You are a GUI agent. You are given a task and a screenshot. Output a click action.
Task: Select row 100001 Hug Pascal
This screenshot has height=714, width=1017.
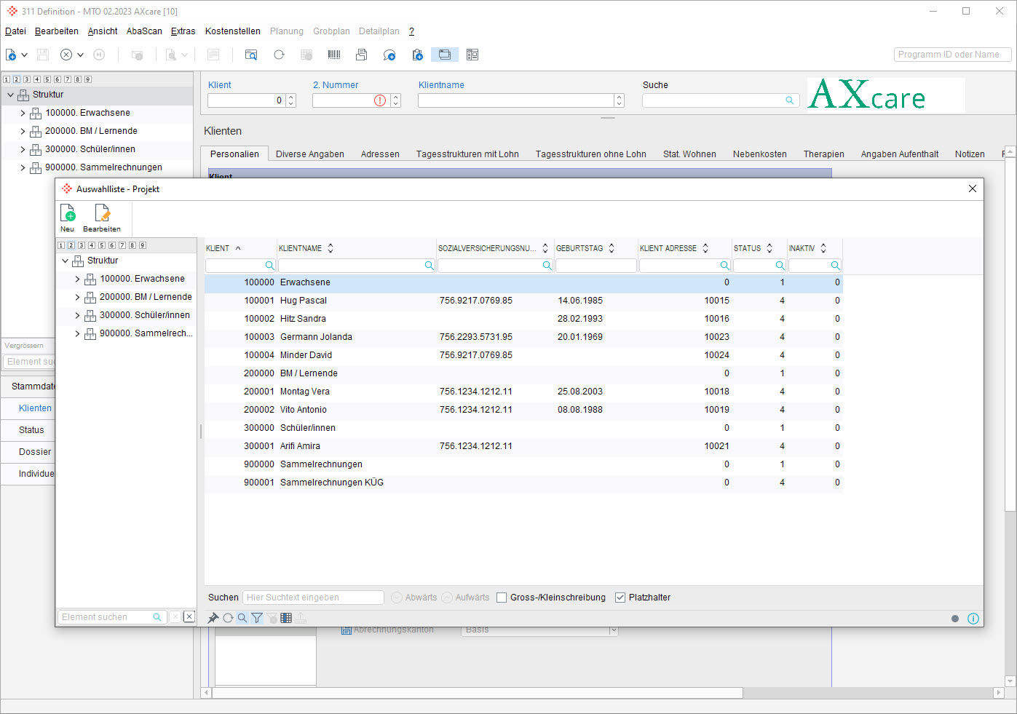pyautogui.click(x=523, y=301)
